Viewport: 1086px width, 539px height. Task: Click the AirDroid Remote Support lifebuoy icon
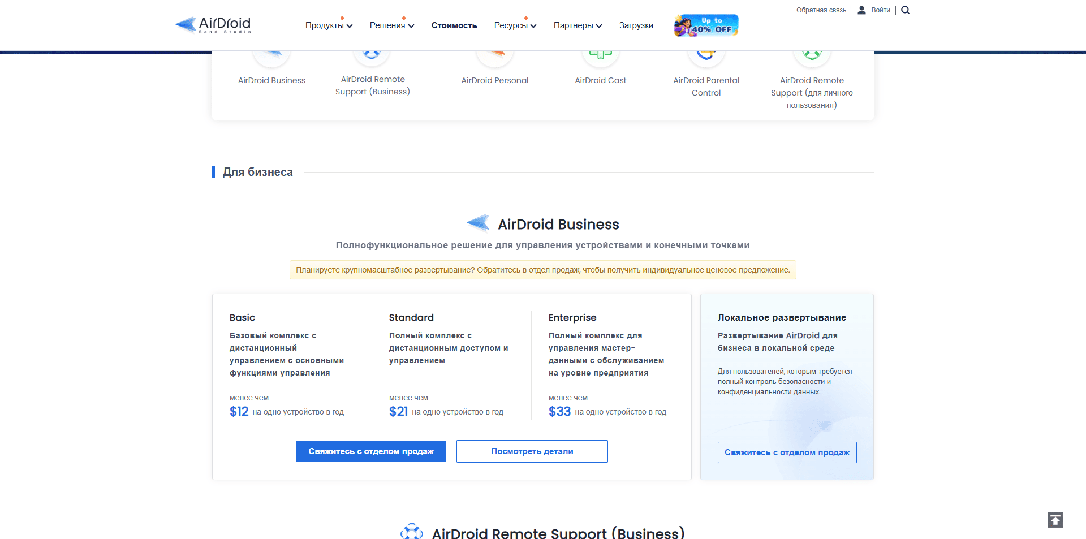[x=412, y=532]
